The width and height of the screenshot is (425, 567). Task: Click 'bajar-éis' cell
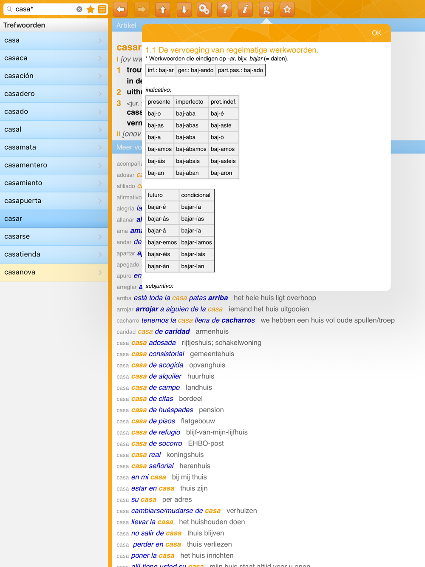click(x=162, y=255)
